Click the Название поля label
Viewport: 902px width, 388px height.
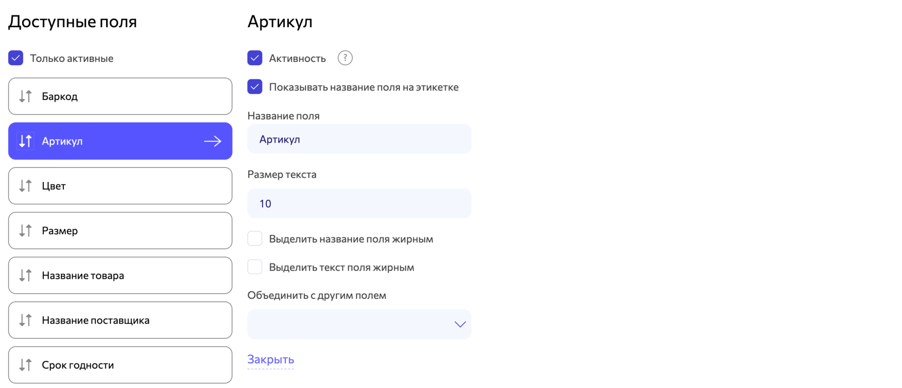click(x=283, y=116)
